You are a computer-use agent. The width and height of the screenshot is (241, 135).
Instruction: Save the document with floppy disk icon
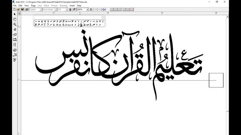click(22, 9)
